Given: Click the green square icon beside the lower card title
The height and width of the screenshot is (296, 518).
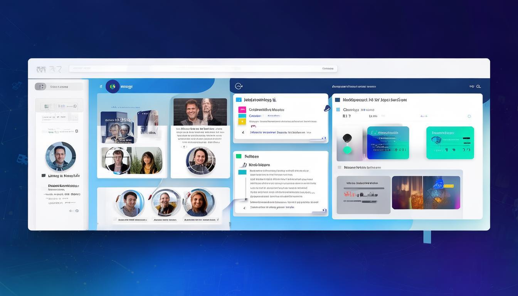Looking at the screenshot, I should 239,156.
